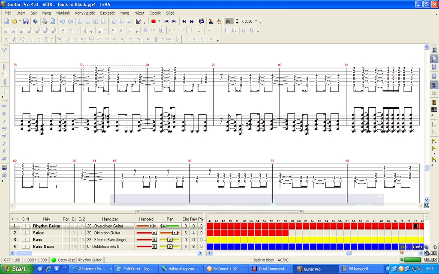Click the Print icon in toolbar
439x274 pixels.
pos(45,21)
